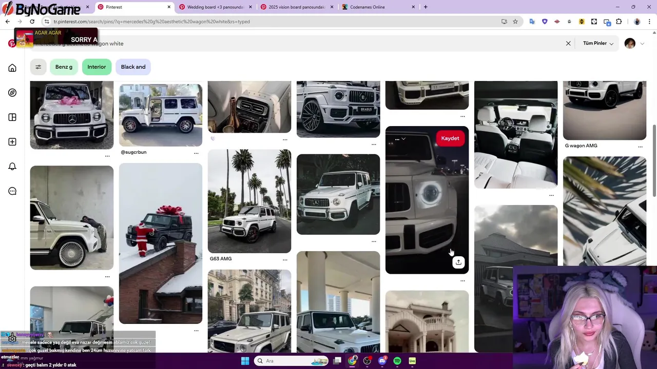Open the Brabus white G-wagon pin
The image size is (657, 369).
click(338, 109)
